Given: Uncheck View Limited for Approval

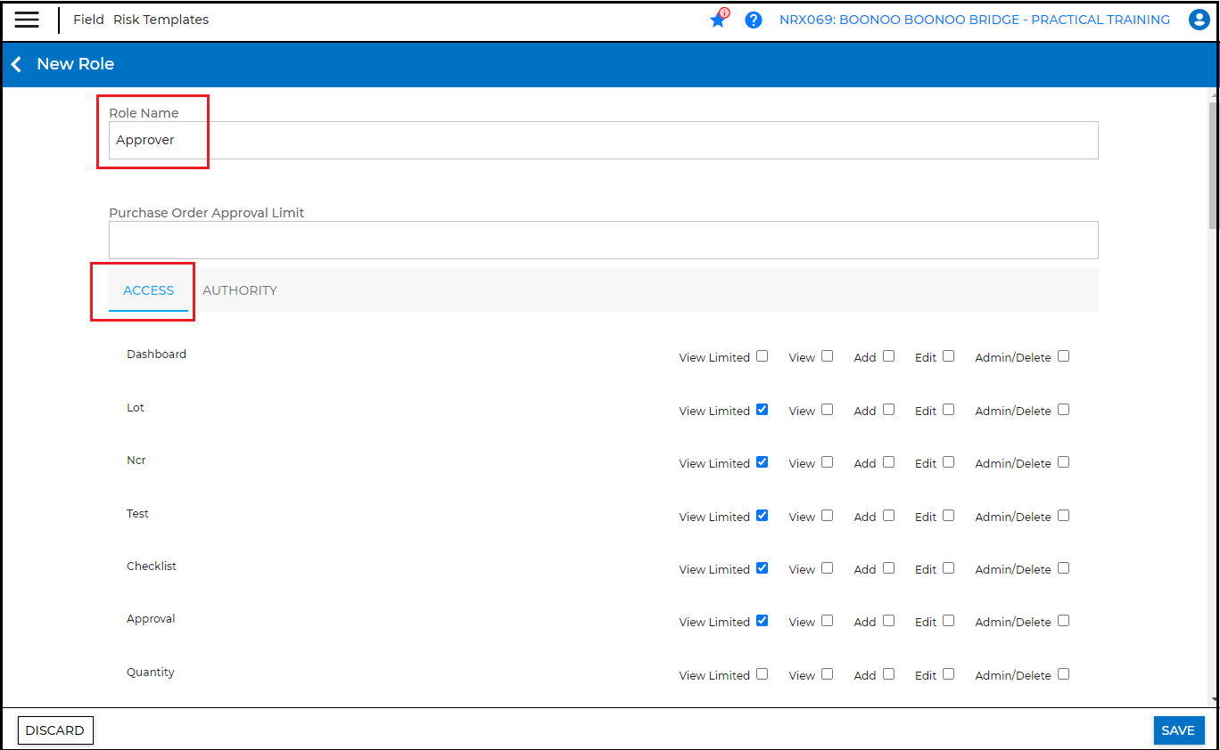Looking at the screenshot, I should pyautogui.click(x=762, y=621).
